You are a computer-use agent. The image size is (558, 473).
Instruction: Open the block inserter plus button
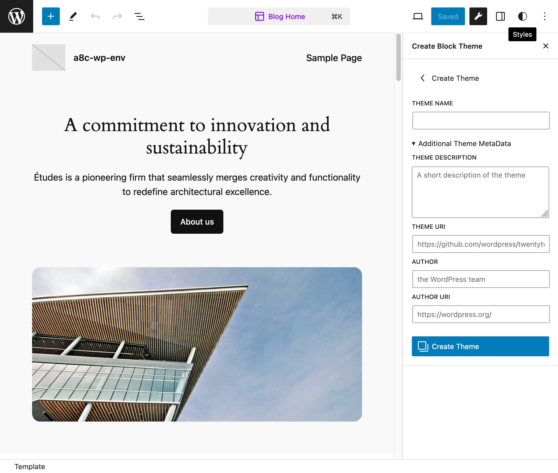(51, 16)
